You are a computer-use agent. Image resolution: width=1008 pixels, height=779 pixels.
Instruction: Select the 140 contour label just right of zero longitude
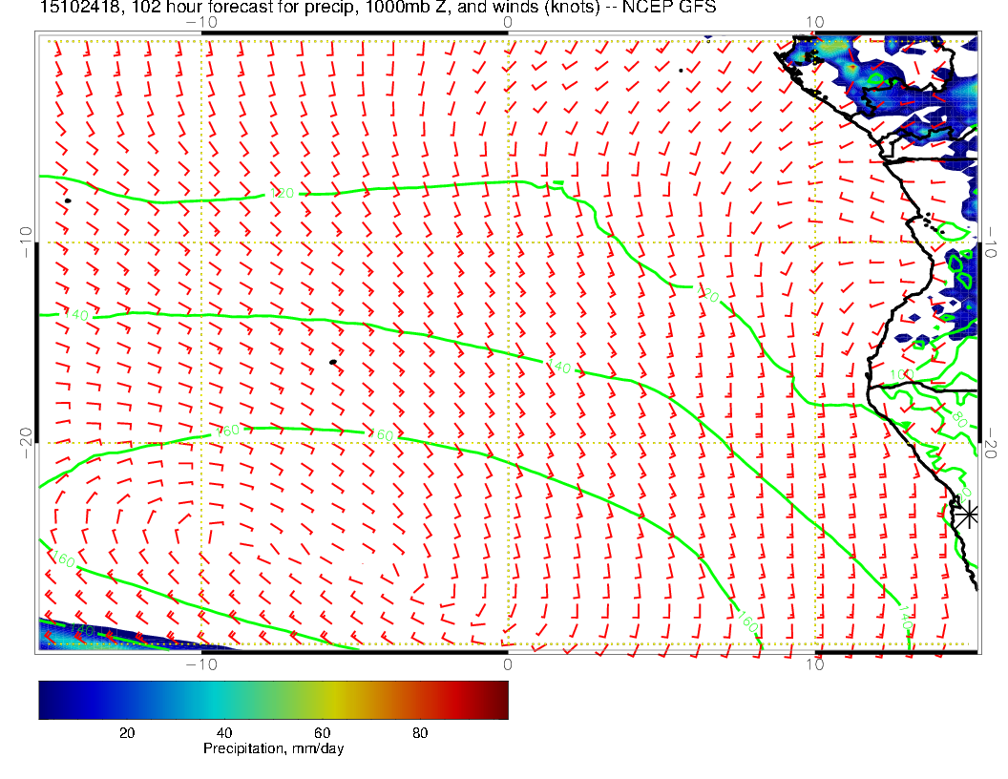[x=560, y=367]
